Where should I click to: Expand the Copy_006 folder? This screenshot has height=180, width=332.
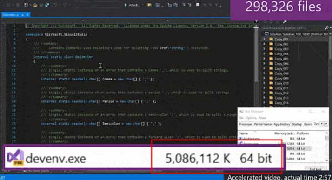click(264, 64)
